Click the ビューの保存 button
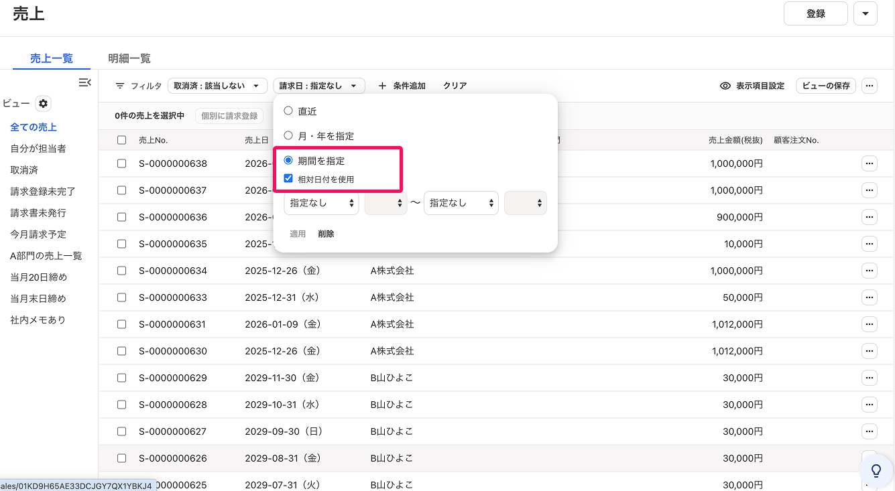This screenshot has height=491, width=895. pos(826,86)
